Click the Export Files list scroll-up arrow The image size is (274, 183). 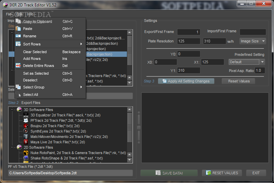pyautogui.click(x=130, y=110)
